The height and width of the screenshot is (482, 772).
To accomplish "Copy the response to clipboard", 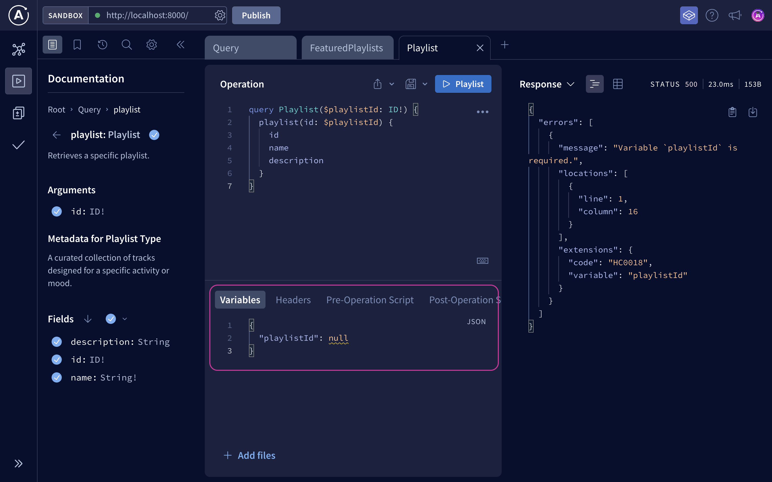I will point(732,112).
